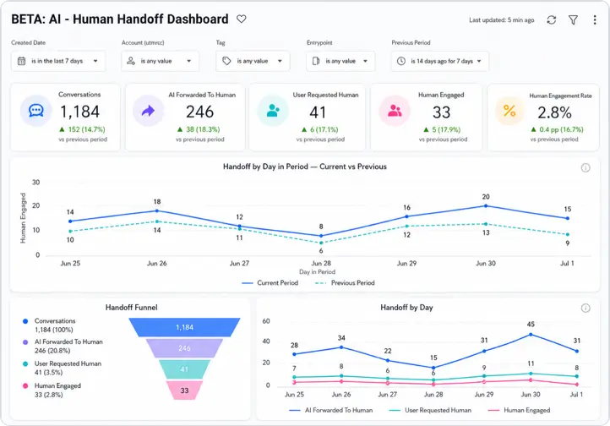
Task: Click the tag icon in Tag filter
Action: click(x=226, y=61)
